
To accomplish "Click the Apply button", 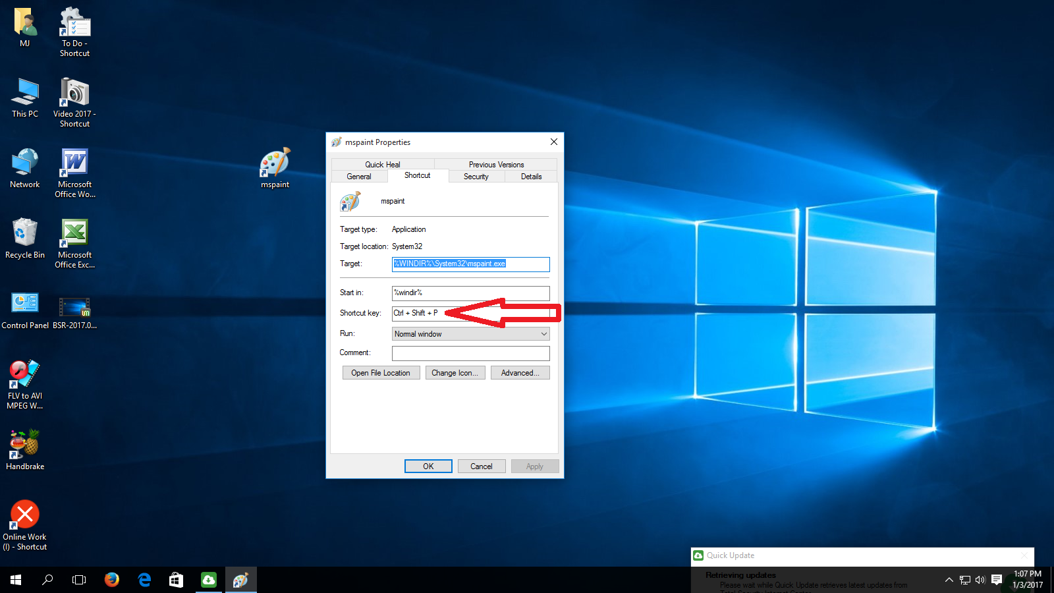I will click(x=535, y=466).
